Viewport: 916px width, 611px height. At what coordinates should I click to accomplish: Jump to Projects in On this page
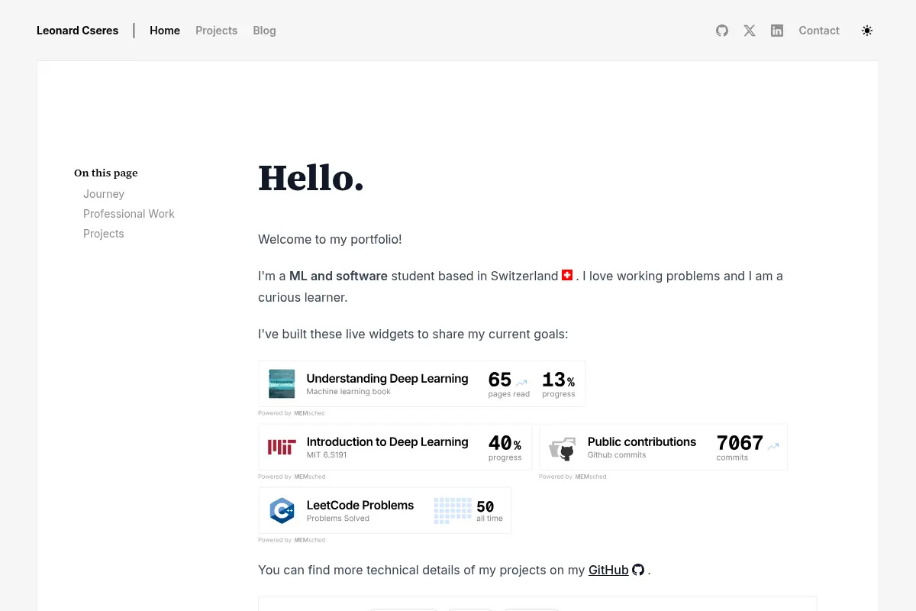104,234
